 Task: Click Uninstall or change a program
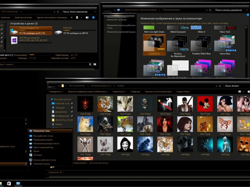tap(52, 18)
